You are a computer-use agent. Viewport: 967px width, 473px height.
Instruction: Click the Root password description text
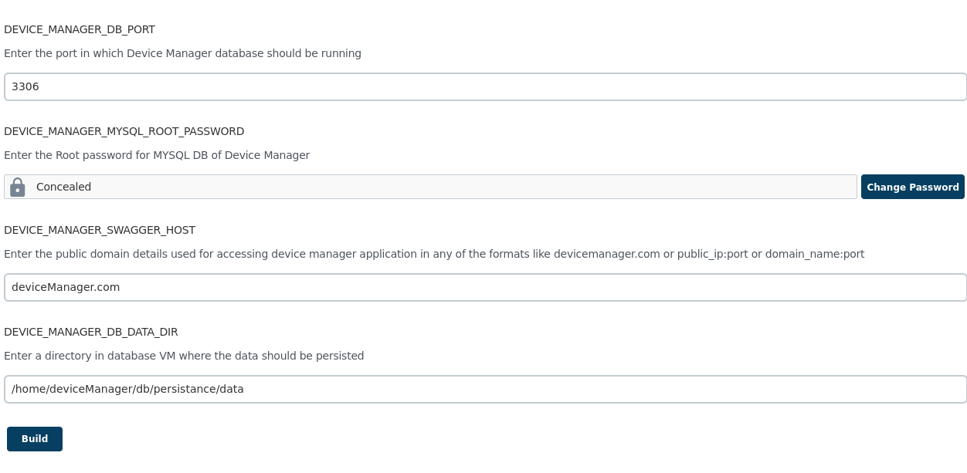(157, 155)
